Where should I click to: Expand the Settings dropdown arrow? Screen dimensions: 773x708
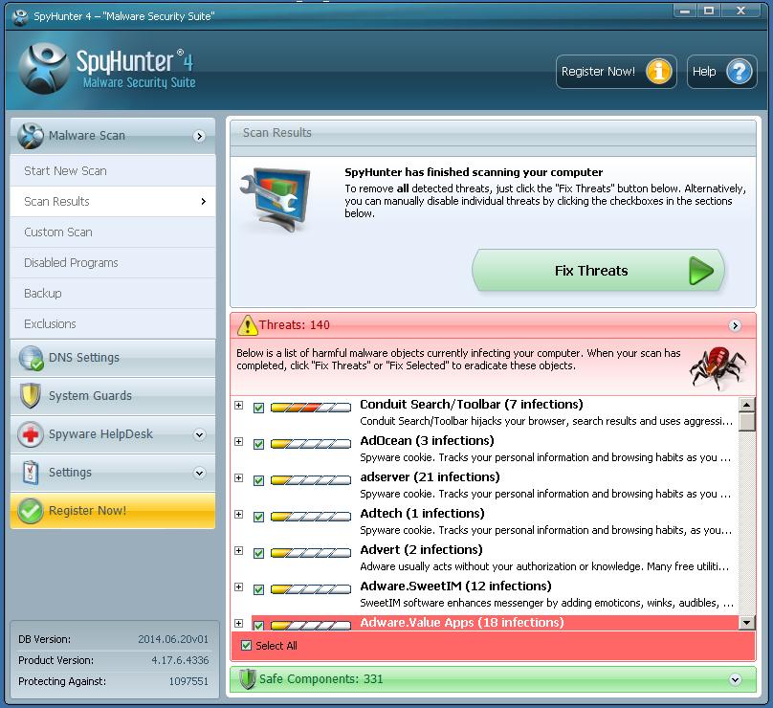199,474
